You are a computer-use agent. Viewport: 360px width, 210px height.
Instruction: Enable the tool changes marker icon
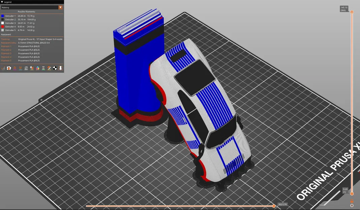pos(32,68)
